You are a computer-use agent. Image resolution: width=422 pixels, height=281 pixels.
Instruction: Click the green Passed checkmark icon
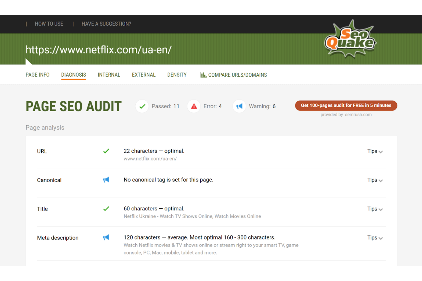click(x=142, y=106)
